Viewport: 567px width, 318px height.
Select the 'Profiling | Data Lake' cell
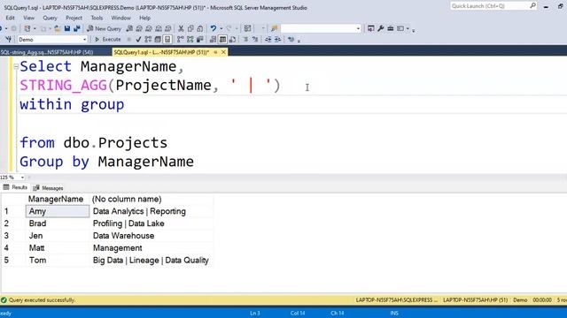[151, 223]
